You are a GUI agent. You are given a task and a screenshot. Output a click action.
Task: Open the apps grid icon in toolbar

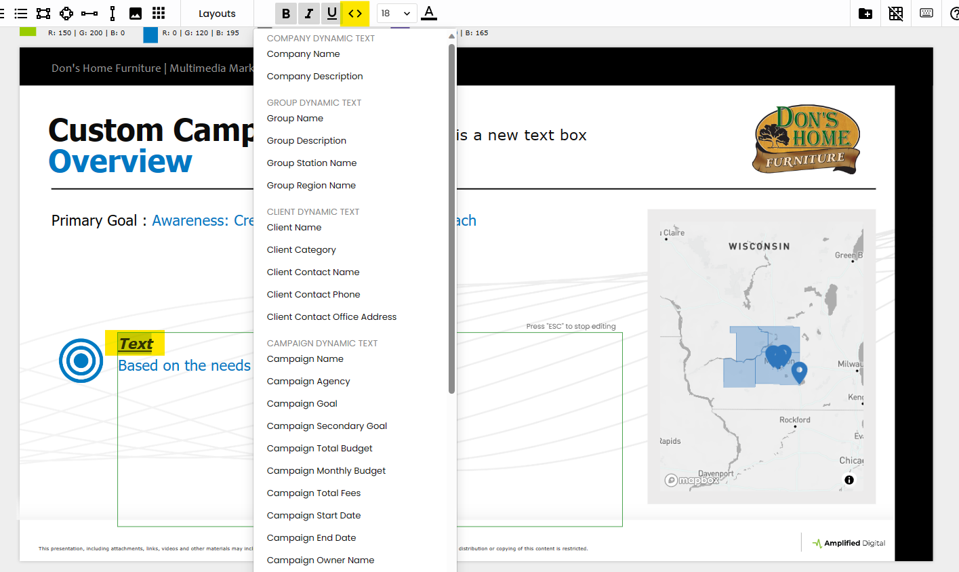point(159,14)
